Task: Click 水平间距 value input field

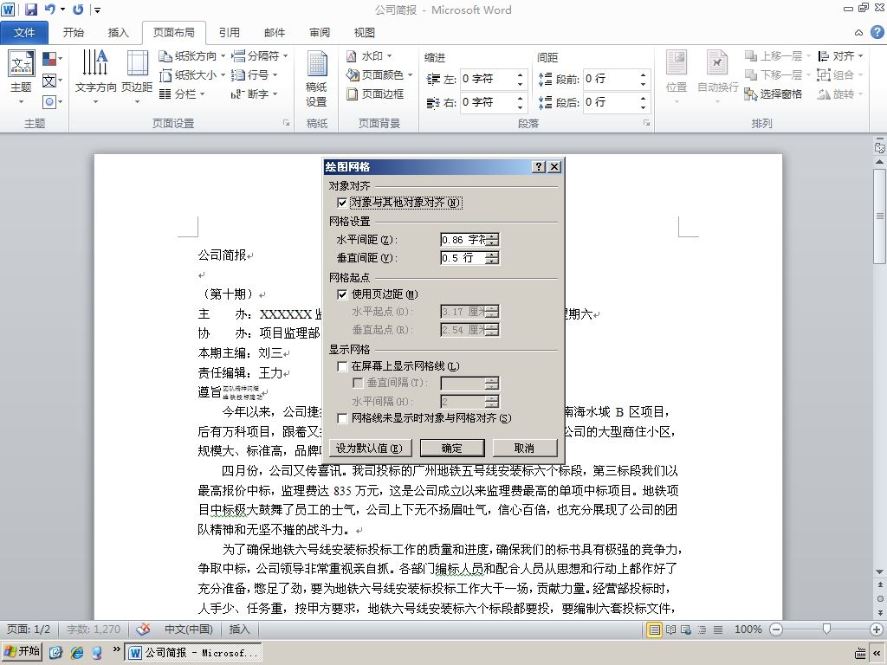Action: click(x=463, y=240)
